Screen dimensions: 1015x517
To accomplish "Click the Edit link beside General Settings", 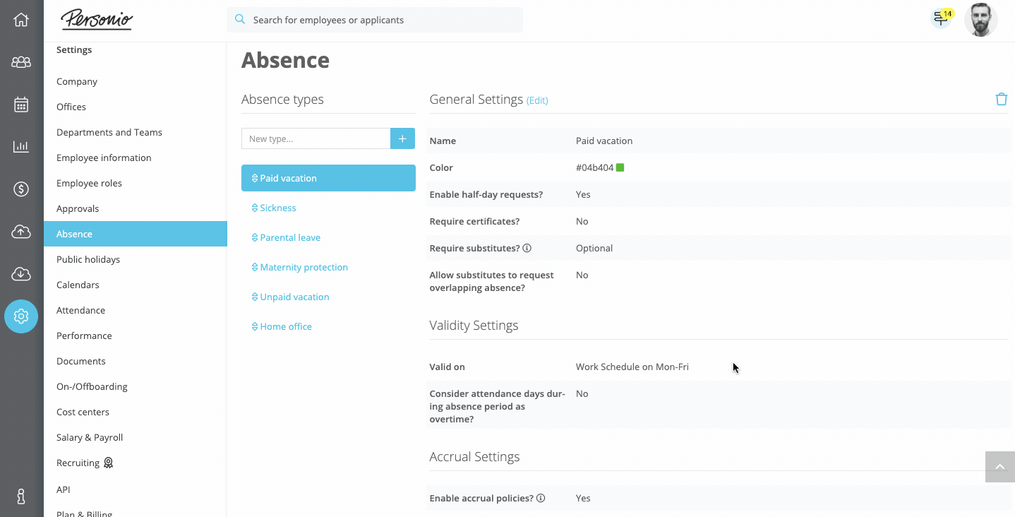I will [x=537, y=100].
